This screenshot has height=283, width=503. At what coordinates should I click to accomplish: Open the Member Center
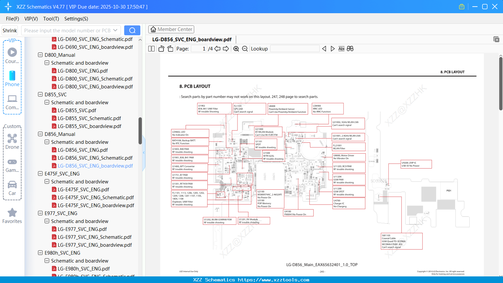171,29
